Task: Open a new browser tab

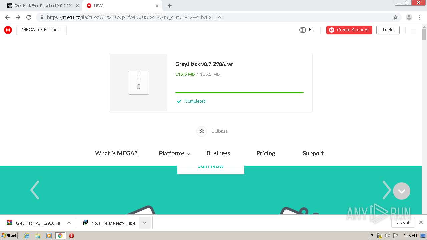Action: [x=170, y=6]
